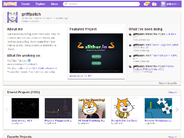This screenshot has width=184, height=138.
Task: Click the shared-project icon beside Physics Toolbox activity
Action: (130, 67)
